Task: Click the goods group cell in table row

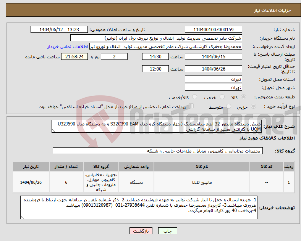Action: [x=101, y=182]
